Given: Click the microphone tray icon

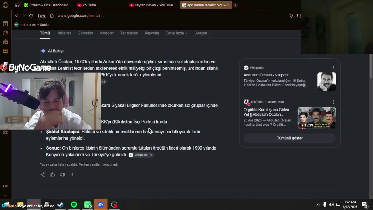Looking at the screenshot, I should pyautogui.click(x=325, y=205).
